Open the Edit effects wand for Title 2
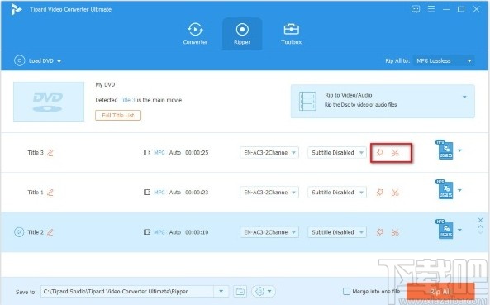Image resolution: width=490 pixels, height=305 pixels. (380, 232)
